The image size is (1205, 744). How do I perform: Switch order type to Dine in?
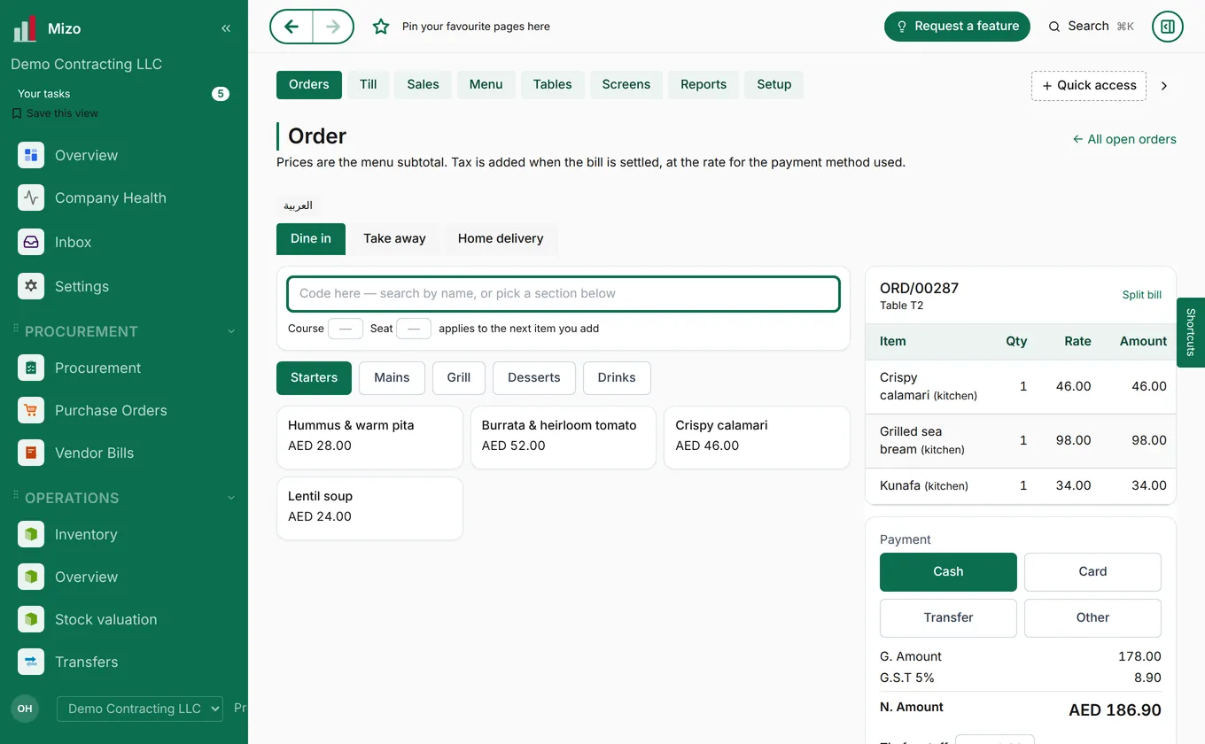pyautogui.click(x=311, y=239)
